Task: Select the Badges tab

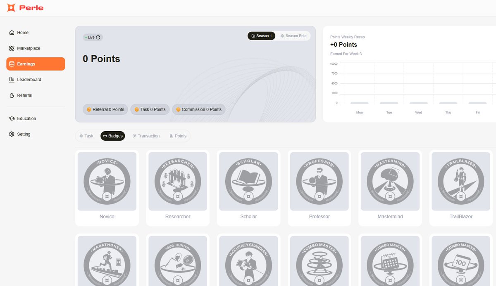Action: click(x=112, y=136)
